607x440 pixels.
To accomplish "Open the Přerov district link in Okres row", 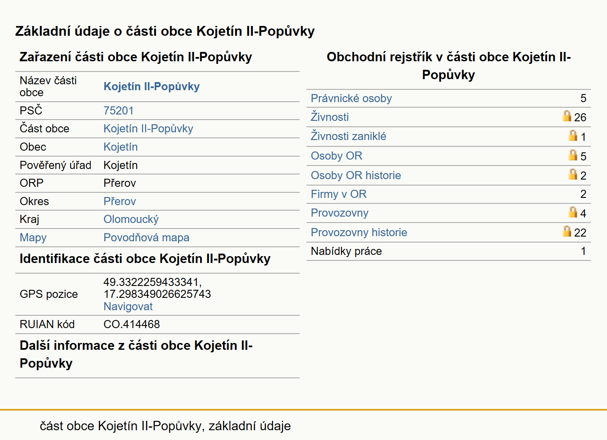I will pos(120,201).
